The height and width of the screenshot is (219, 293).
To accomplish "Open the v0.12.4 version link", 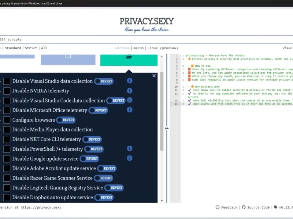I will pos(286,207).
